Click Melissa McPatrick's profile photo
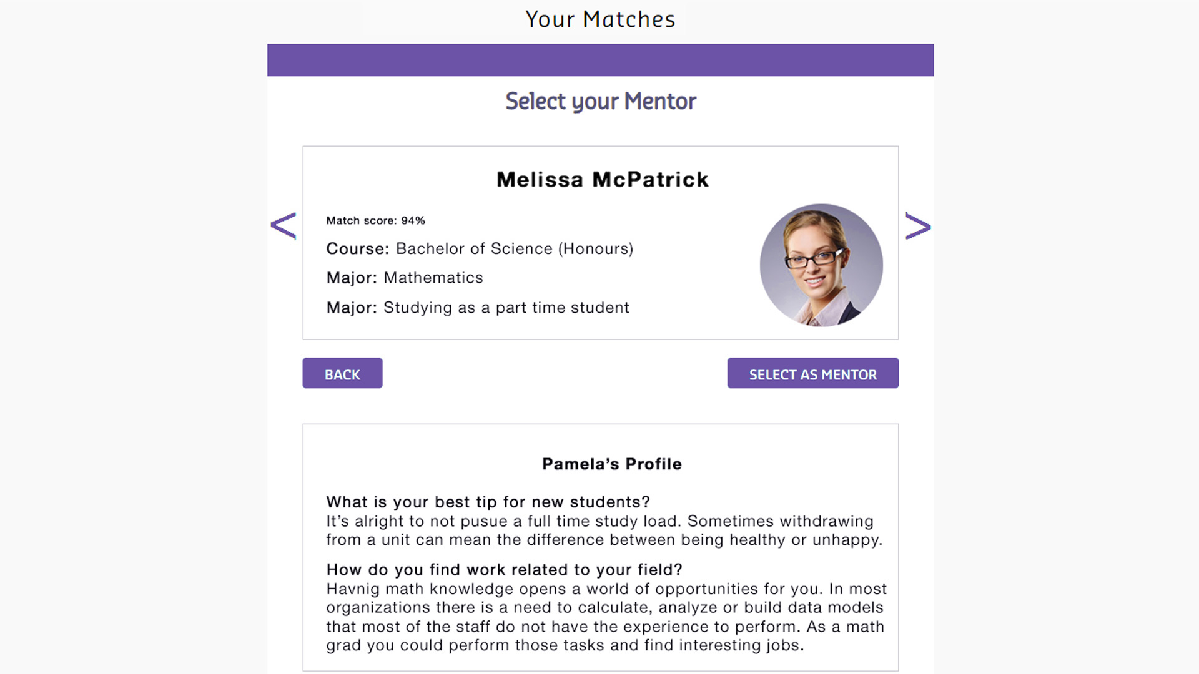This screenshot has height=674, width=1199. point(821,265)
